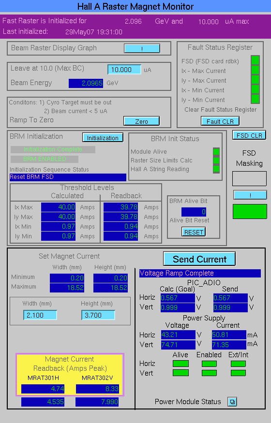
Task: Click the empty FSD Masking text box
Action: 249,178
